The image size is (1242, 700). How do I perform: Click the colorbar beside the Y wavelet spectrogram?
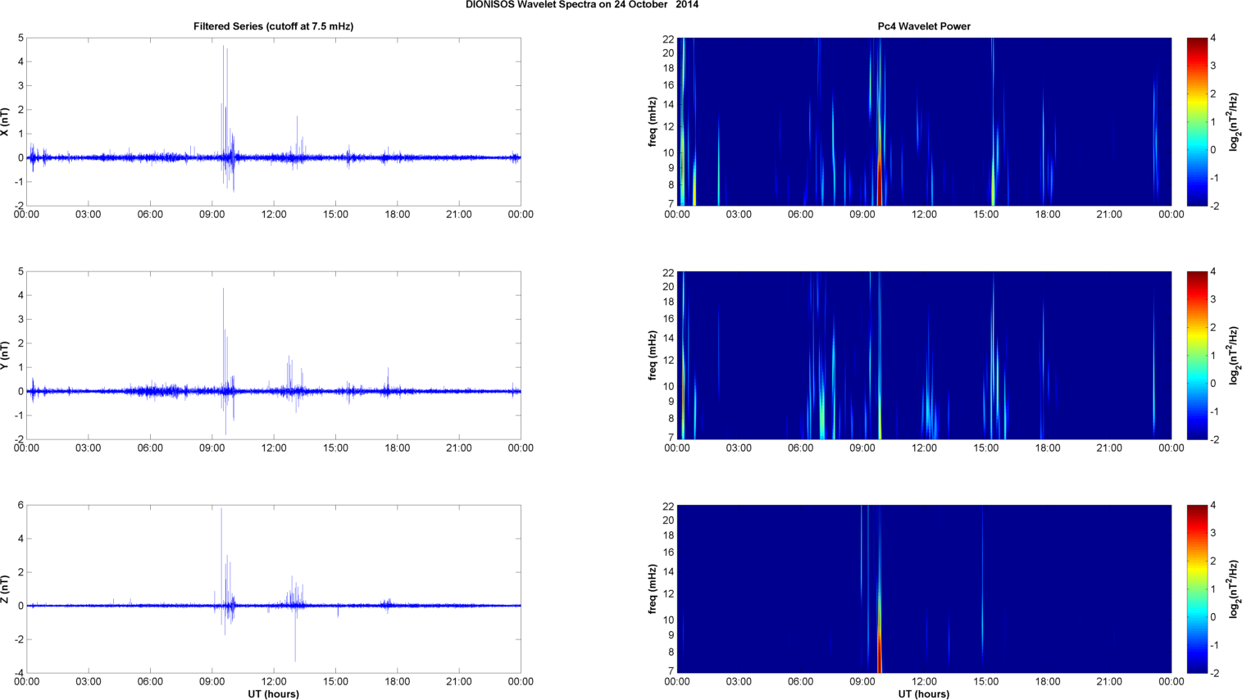(x=1197, y=356)
